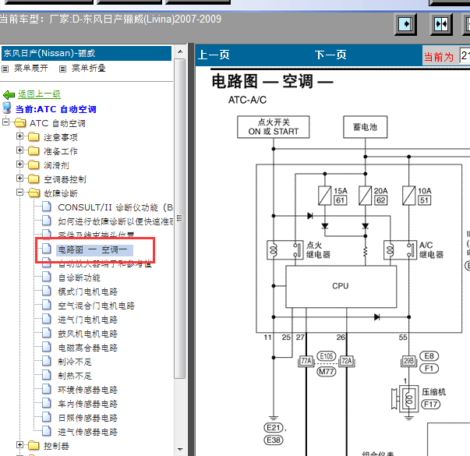Viewport: 470px width, 456px height.
Task: Click the tree panel scrollbar thumb
Action: tap(180, 218)
